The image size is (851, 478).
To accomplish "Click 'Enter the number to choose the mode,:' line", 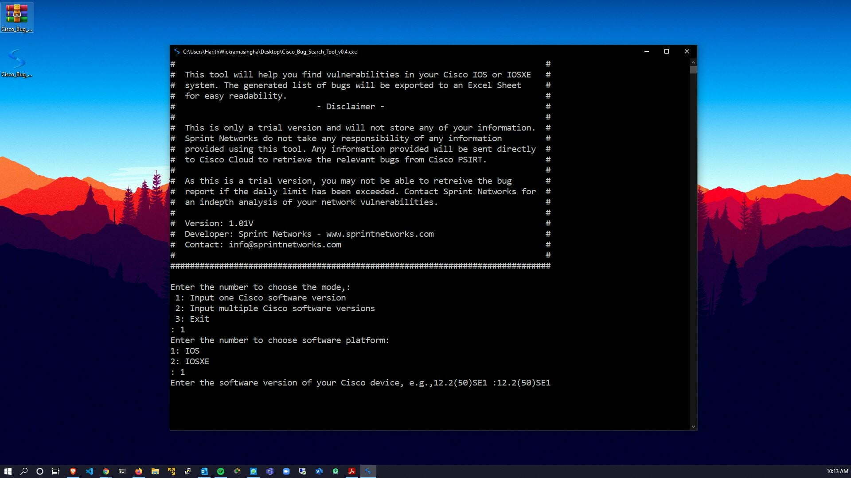I will [x=260, y=287].
